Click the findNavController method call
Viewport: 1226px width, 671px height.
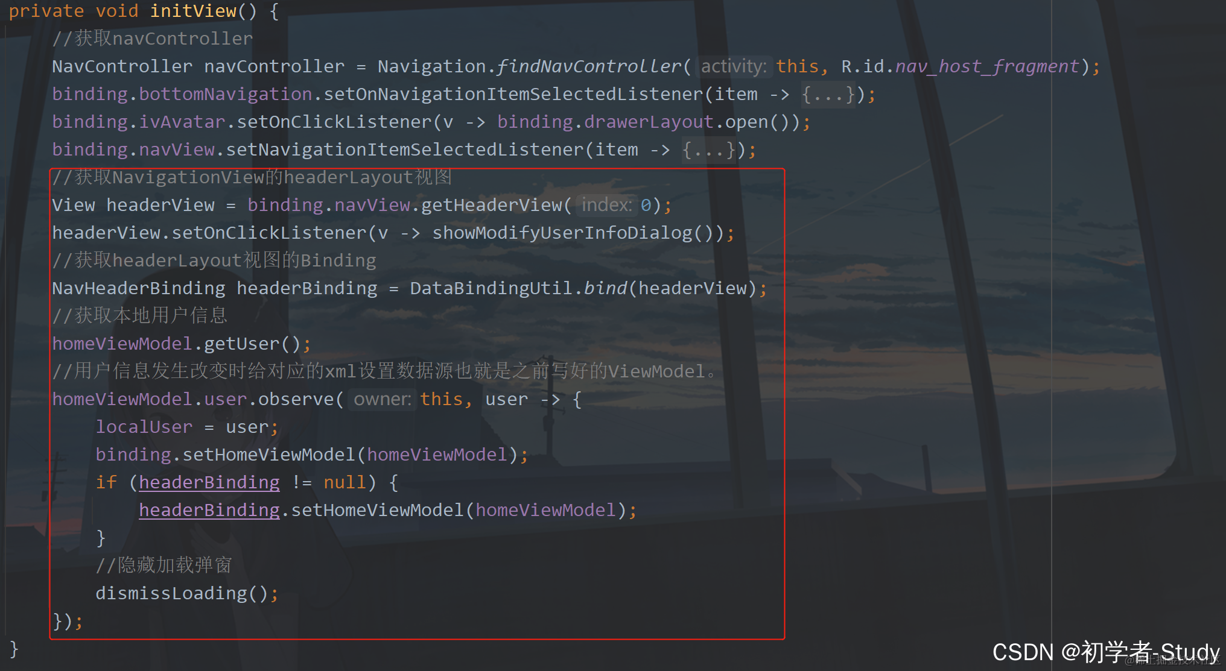click(589, 66)
